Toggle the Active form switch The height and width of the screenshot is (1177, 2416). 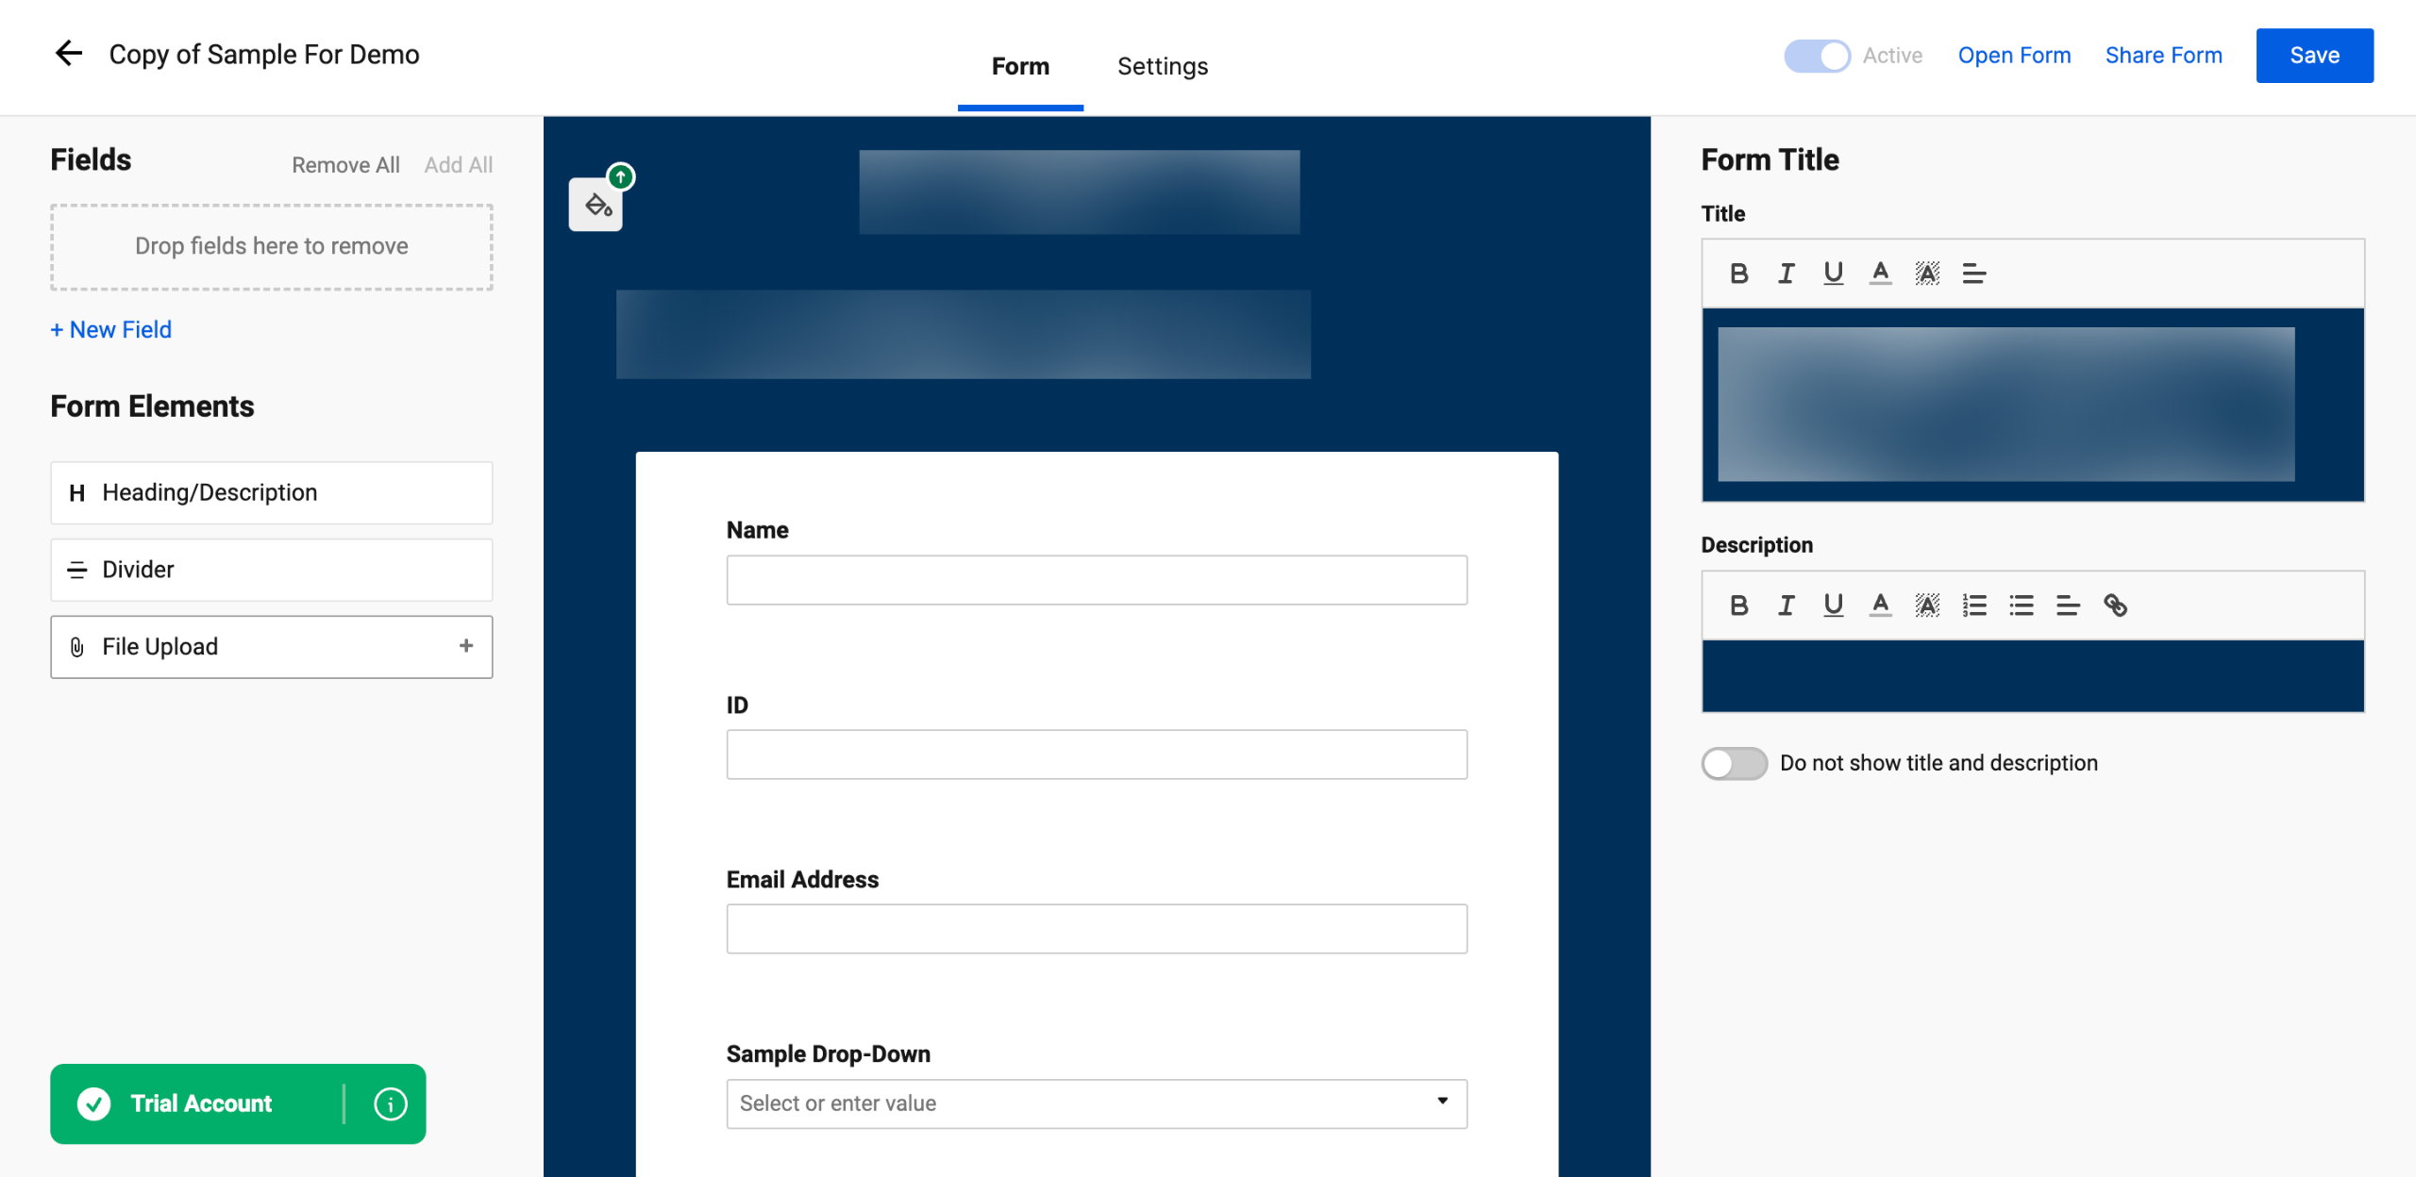click(1817, 56)
